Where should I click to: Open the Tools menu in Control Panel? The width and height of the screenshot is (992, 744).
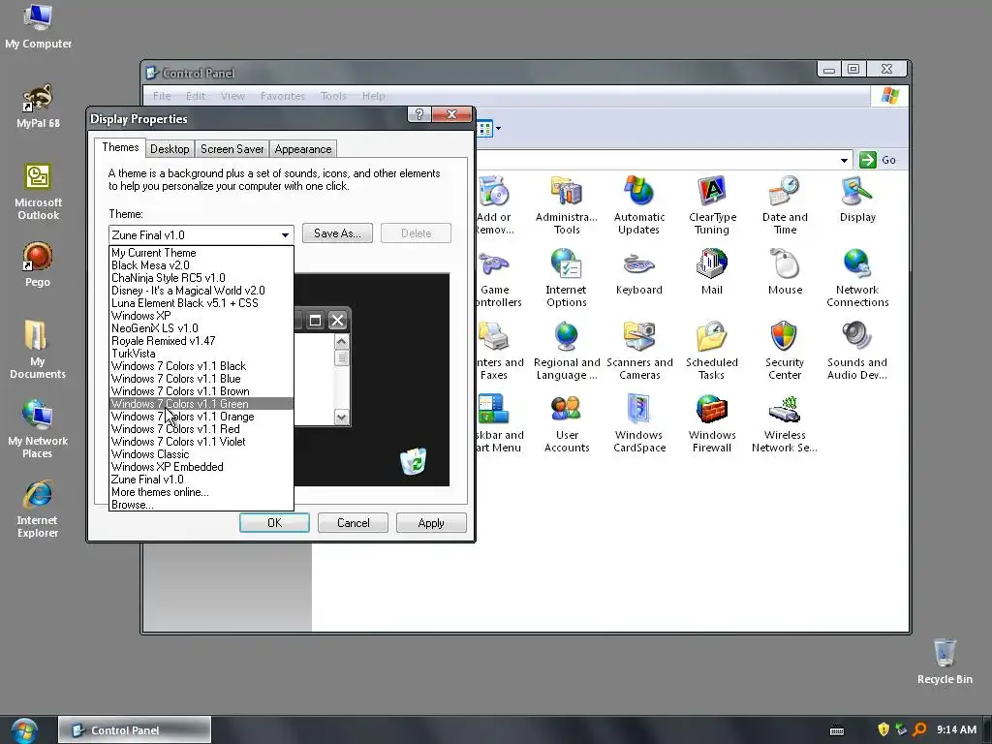pos(333,96)
